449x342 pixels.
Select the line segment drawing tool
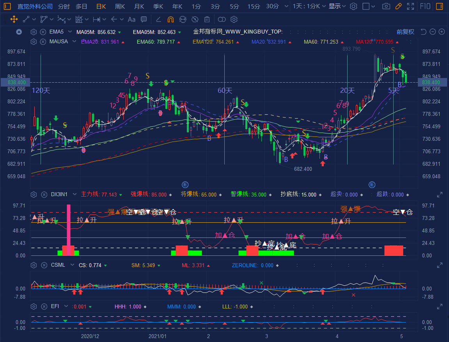click(x=26, y=19)
